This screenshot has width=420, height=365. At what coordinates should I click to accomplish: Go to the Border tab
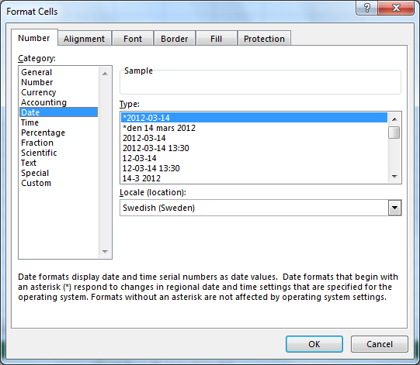click(x=174, y=39)
